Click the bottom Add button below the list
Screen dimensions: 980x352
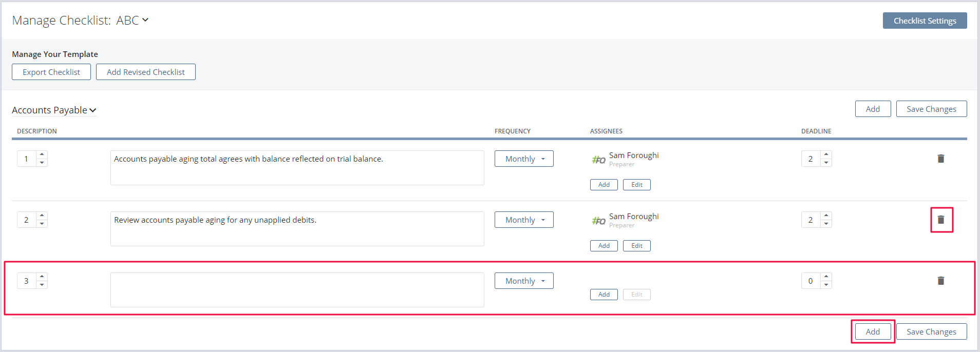click(x=873, y=331)
